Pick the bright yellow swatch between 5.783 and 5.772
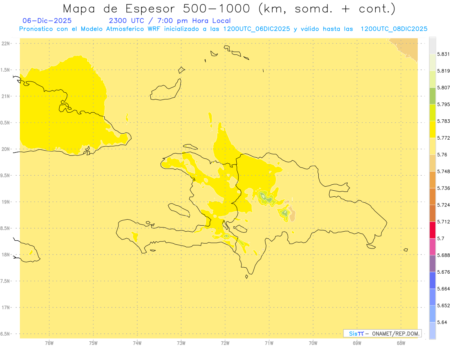 tap(432, 129)
